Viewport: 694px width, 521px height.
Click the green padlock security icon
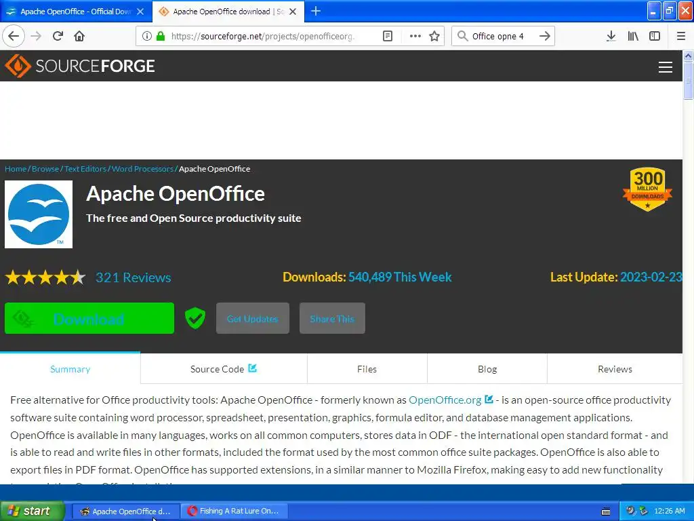tap(160, 36)
